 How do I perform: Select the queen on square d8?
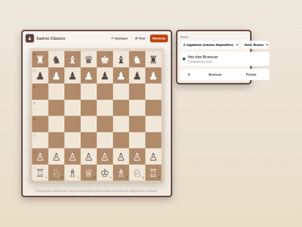click(88, 59)
